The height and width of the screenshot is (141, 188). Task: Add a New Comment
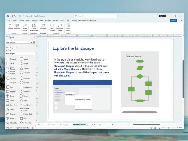[52, 27]
